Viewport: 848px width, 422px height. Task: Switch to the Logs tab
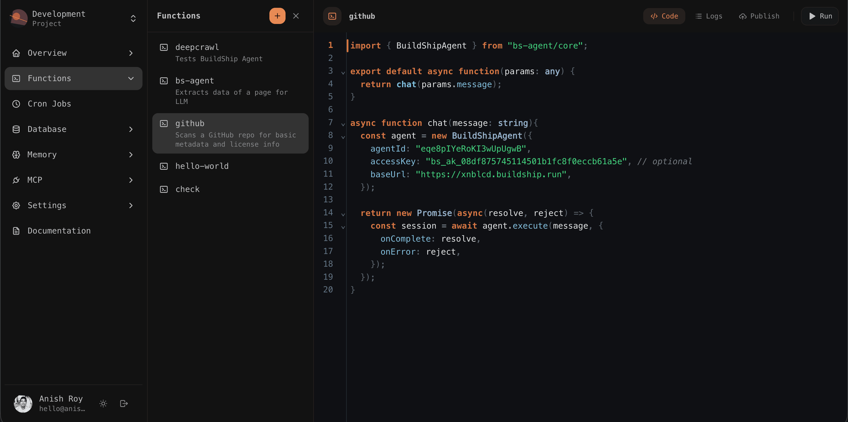(x=708, y=16)
